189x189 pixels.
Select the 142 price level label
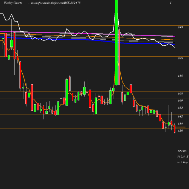(180, 116)
